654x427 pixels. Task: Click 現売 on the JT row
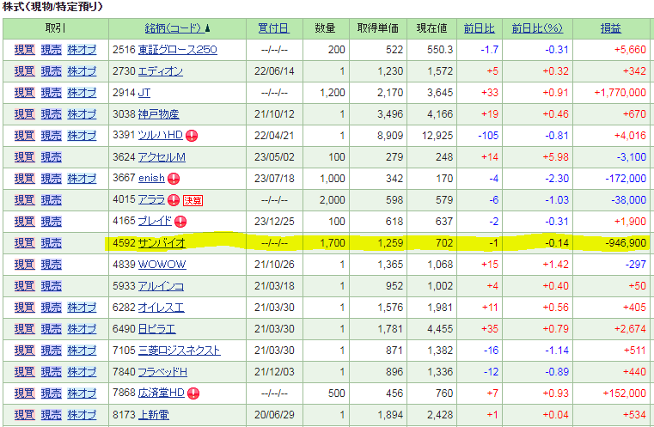coord(52,93)
